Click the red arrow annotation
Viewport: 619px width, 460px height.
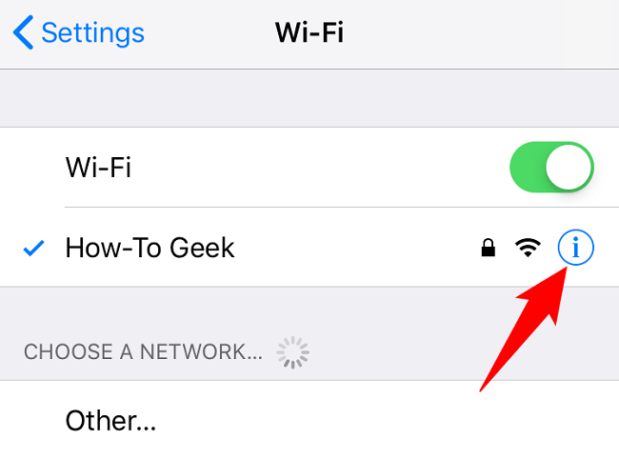(524, 330)
